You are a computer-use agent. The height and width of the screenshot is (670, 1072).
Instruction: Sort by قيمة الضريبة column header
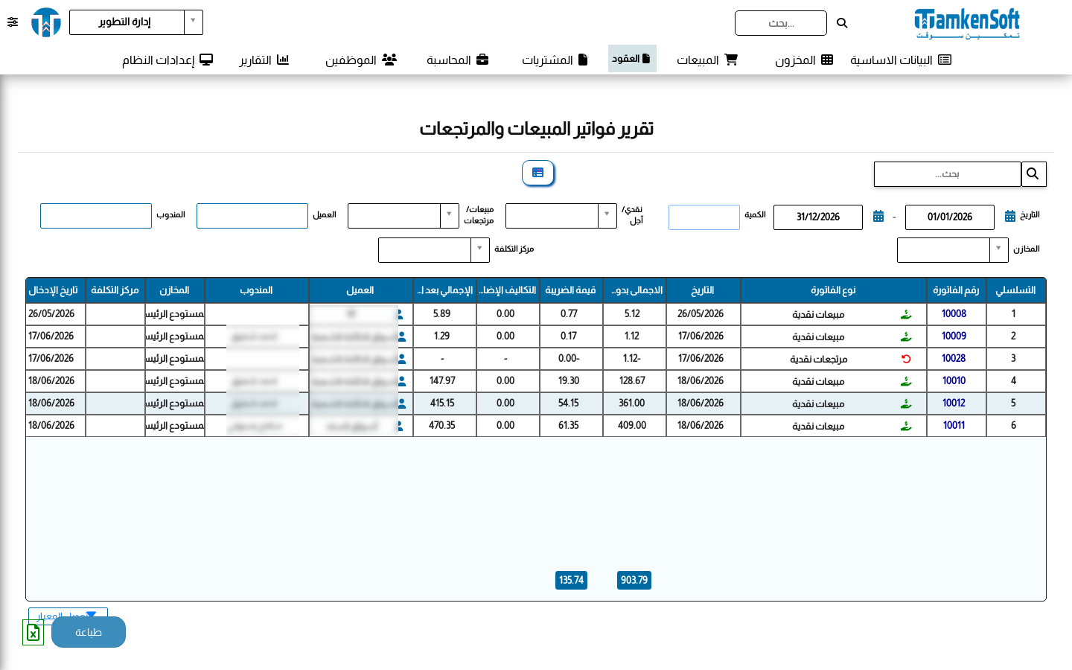coord(571,290)
